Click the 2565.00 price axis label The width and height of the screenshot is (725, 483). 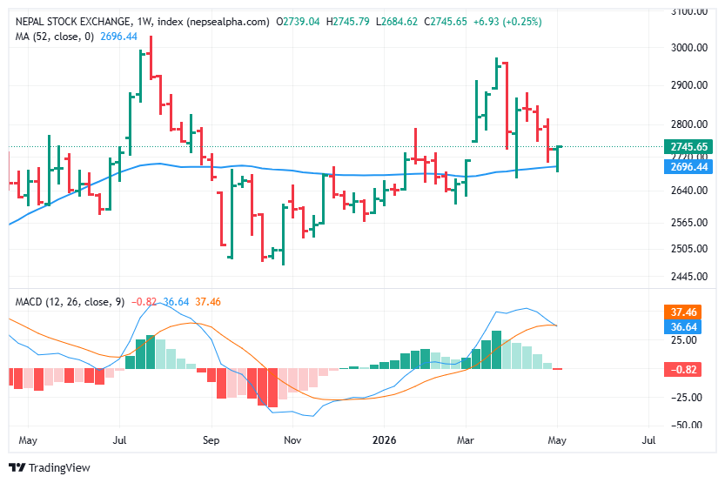(689, 222)
